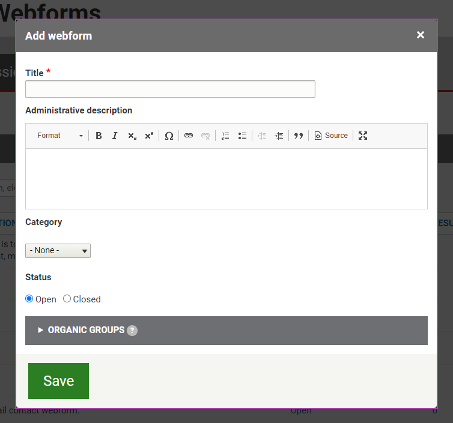453x423 pixels.
Task: Insert a link with chain icon
Action: tap(189, 136)
